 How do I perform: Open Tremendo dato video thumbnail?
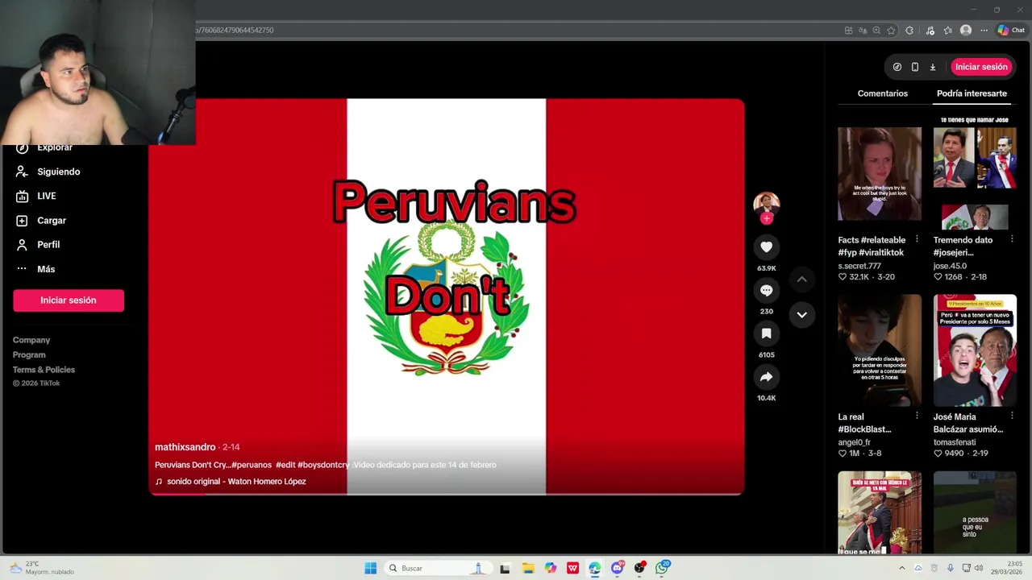(x=975, y=174)
